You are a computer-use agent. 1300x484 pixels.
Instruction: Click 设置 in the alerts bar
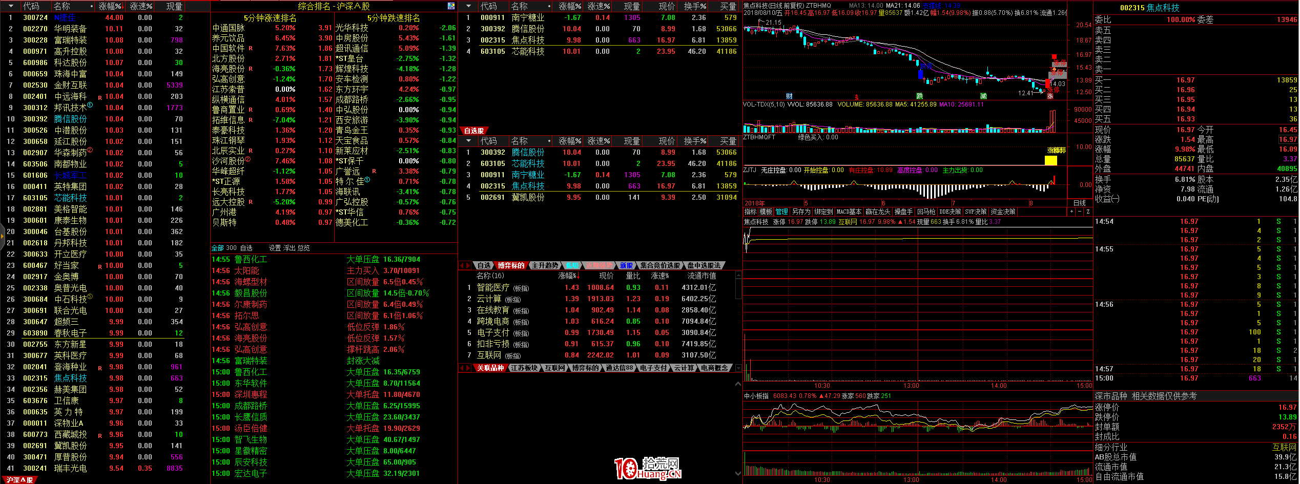coord(275,248)
